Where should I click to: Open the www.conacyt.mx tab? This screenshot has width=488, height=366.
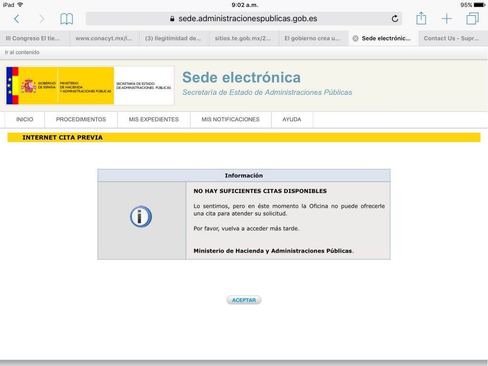coord(103,38)
